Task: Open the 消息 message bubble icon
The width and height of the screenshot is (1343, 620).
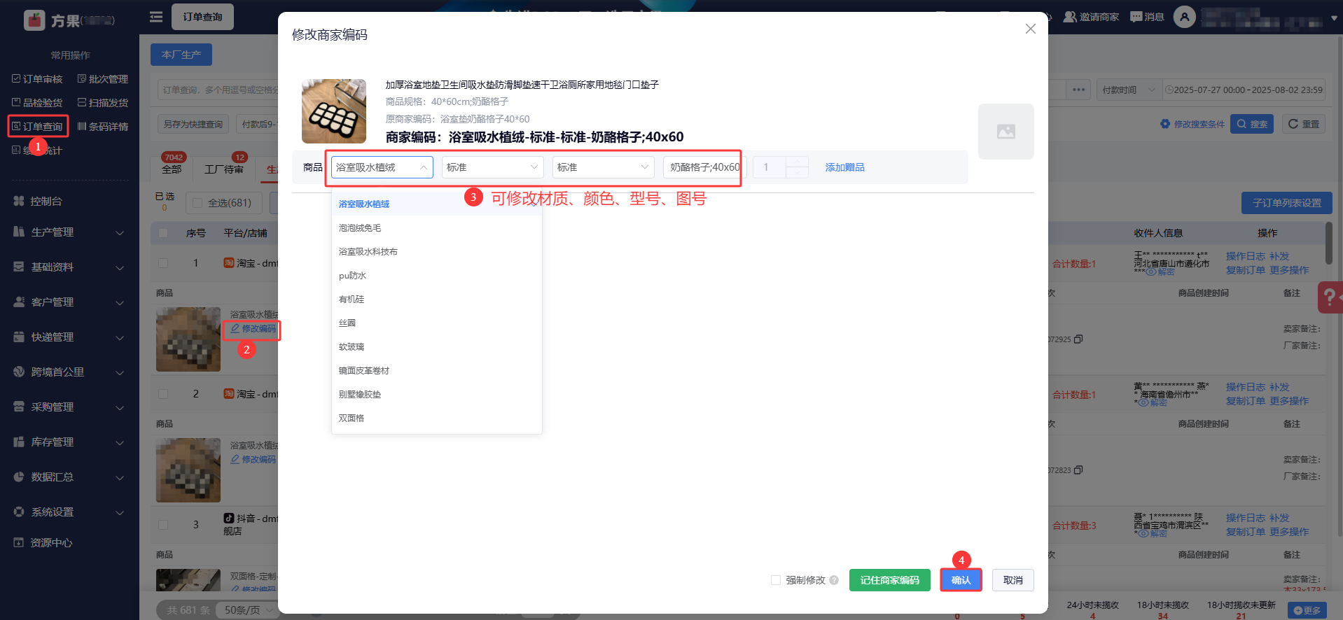Action: (x=1136, y=17)
